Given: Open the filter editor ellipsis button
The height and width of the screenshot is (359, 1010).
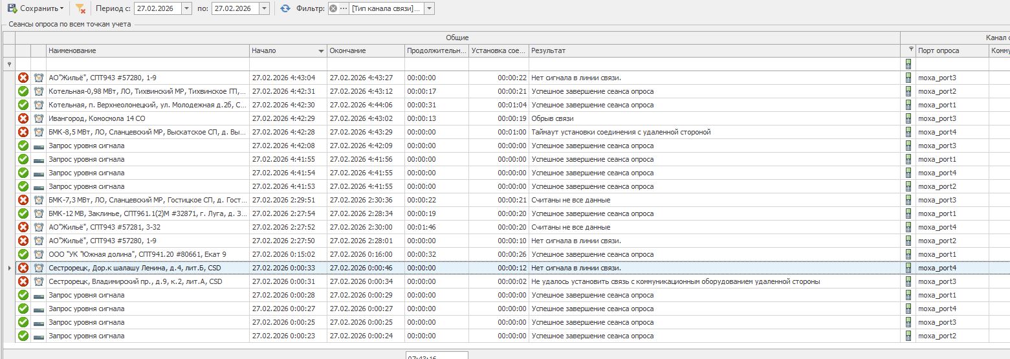Looking at the screenshot, I should click(343, 8).
